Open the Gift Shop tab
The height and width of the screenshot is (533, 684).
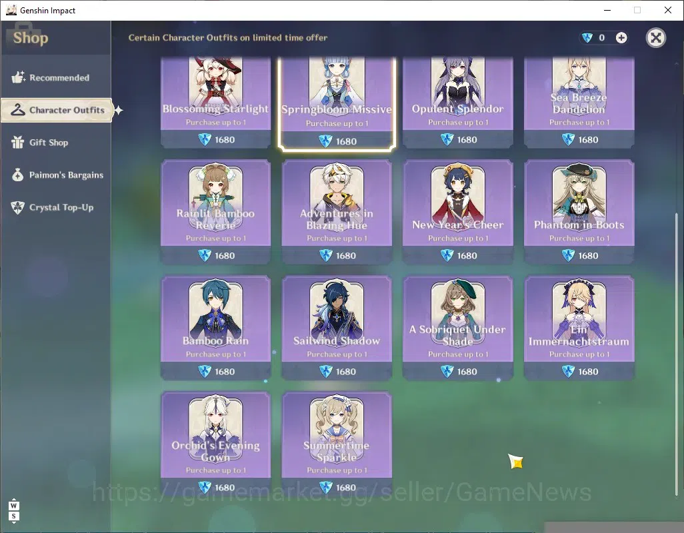(55, 143)
